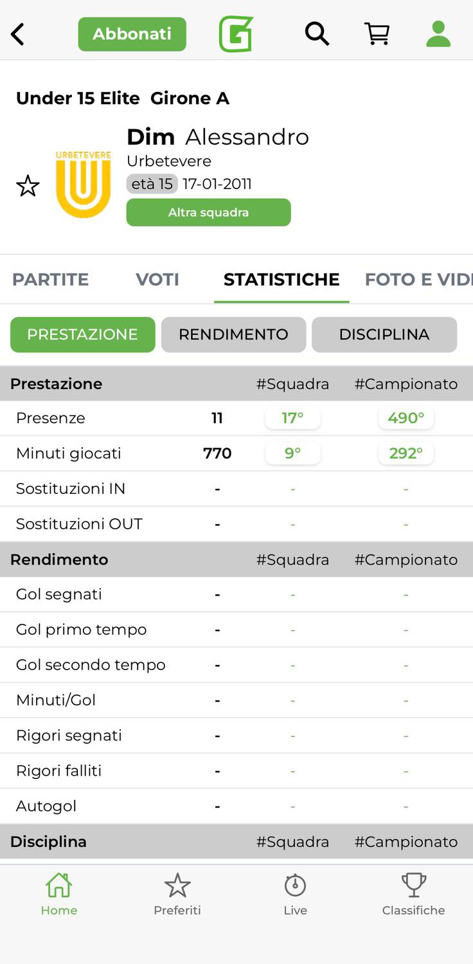Open Preferiti in bottom navigation
Screen dimensions: 473x964
click(x=177, y=893)
